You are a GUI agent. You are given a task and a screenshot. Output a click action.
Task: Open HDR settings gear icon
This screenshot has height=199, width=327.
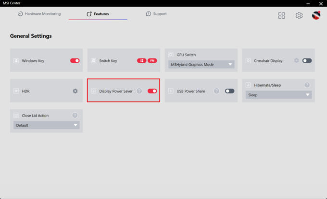(75, 91)
